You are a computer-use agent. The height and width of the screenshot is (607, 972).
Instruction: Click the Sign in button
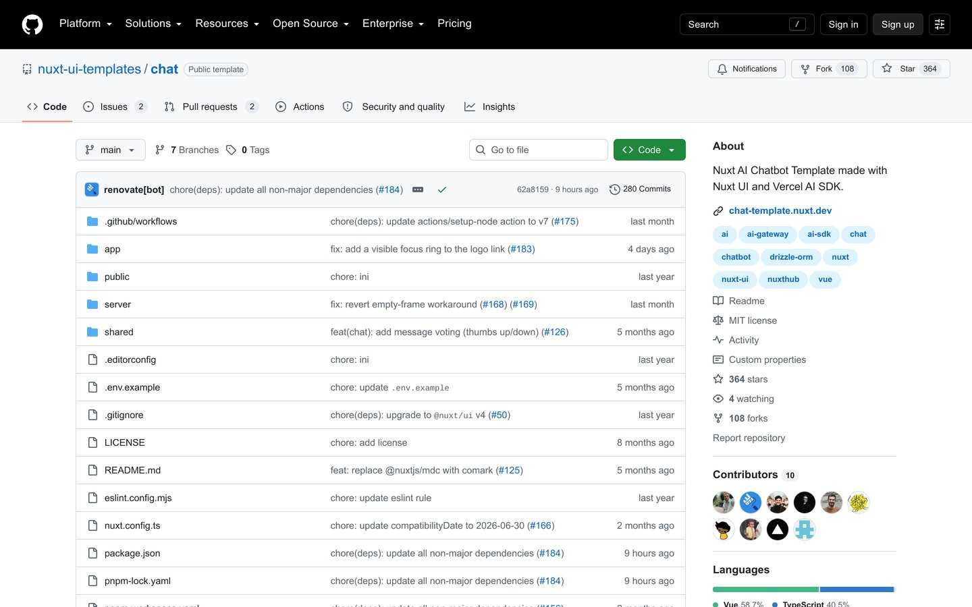(844, 24)
